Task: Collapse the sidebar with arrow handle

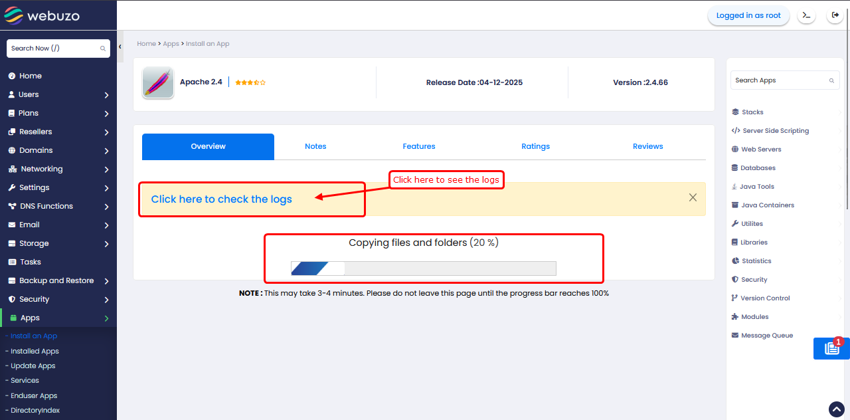Action: pyautogui.click(x=120, y=47)
